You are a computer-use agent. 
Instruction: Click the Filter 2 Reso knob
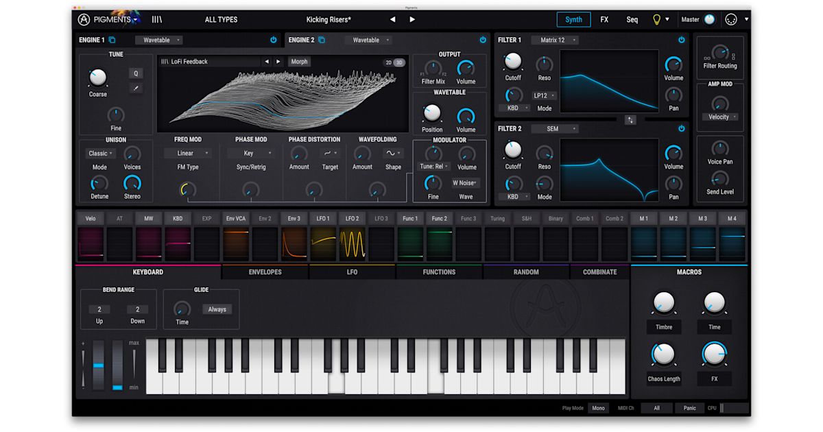pyautogui.click(x=545, y=153)
